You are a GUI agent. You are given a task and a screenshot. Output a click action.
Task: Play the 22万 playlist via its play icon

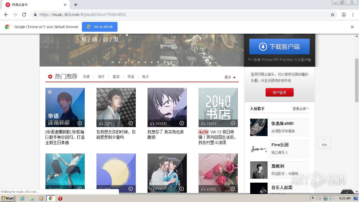[x=131, y=123]
